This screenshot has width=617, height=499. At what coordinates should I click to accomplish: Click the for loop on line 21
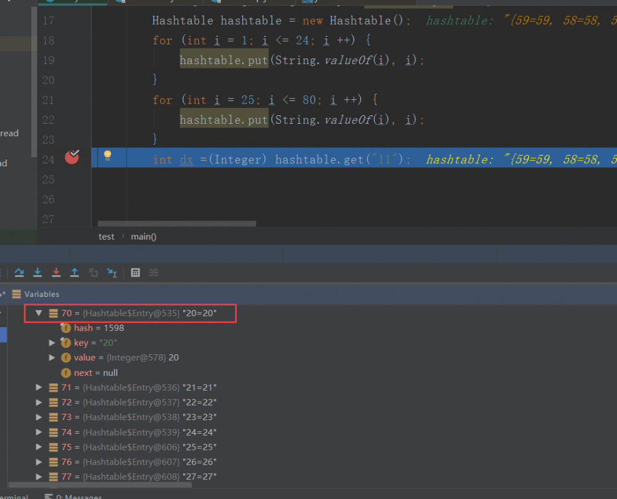[x=265, y=100]
